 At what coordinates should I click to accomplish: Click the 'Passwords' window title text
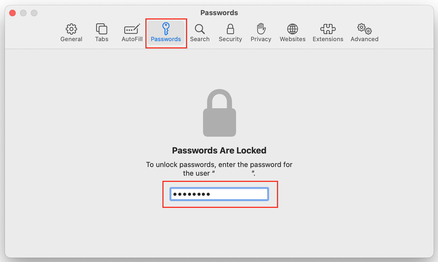pos(219,13)
